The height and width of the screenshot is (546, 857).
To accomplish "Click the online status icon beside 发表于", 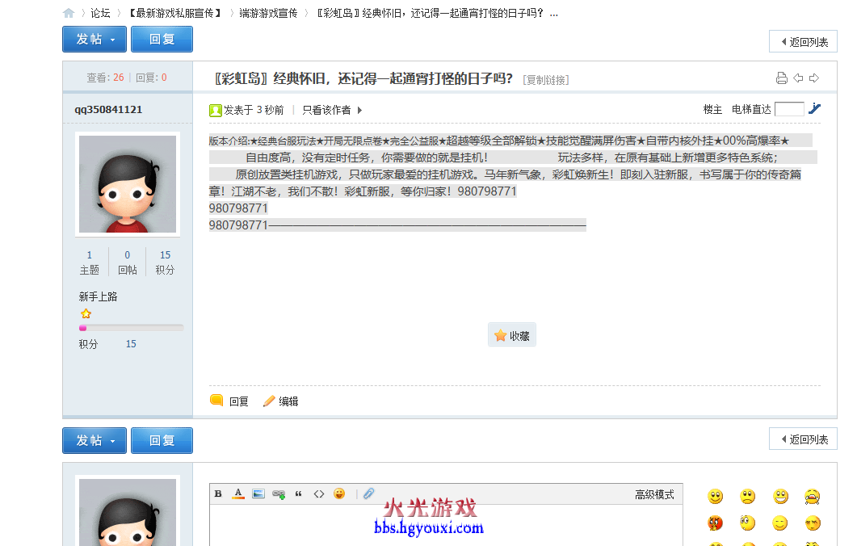I will click(x=216, y=111).
